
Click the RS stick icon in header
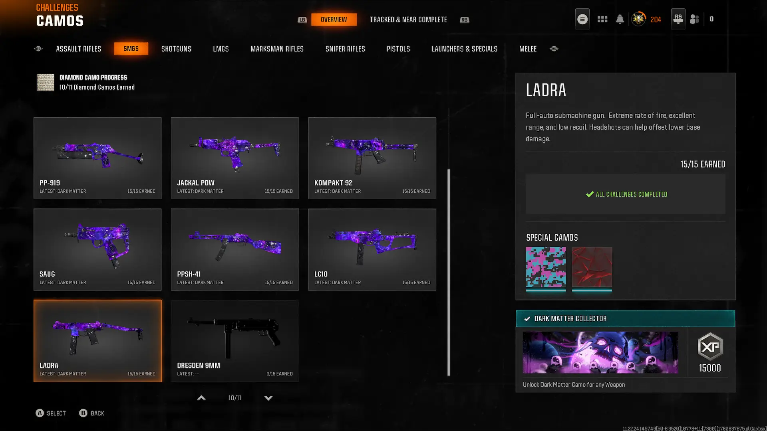click(x=678, y=19)
